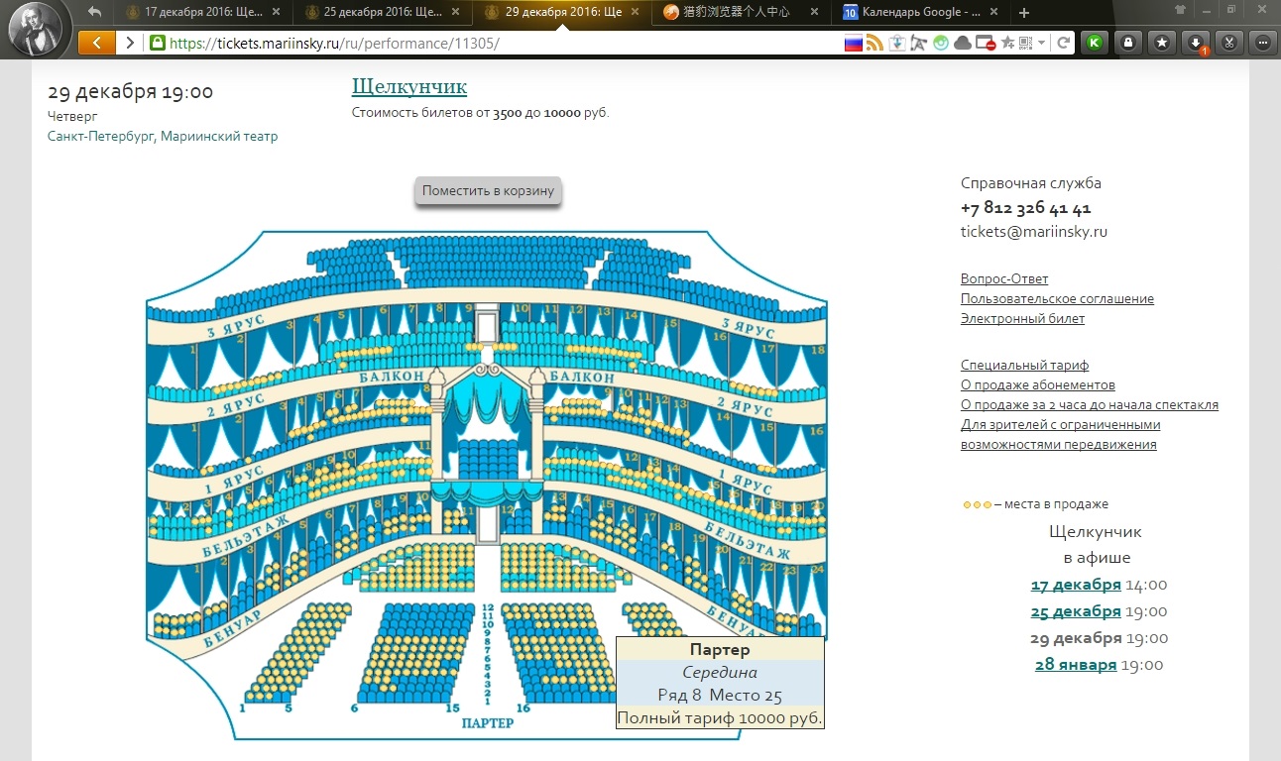Open the three-dots more menu button

tap(1262, 43)
